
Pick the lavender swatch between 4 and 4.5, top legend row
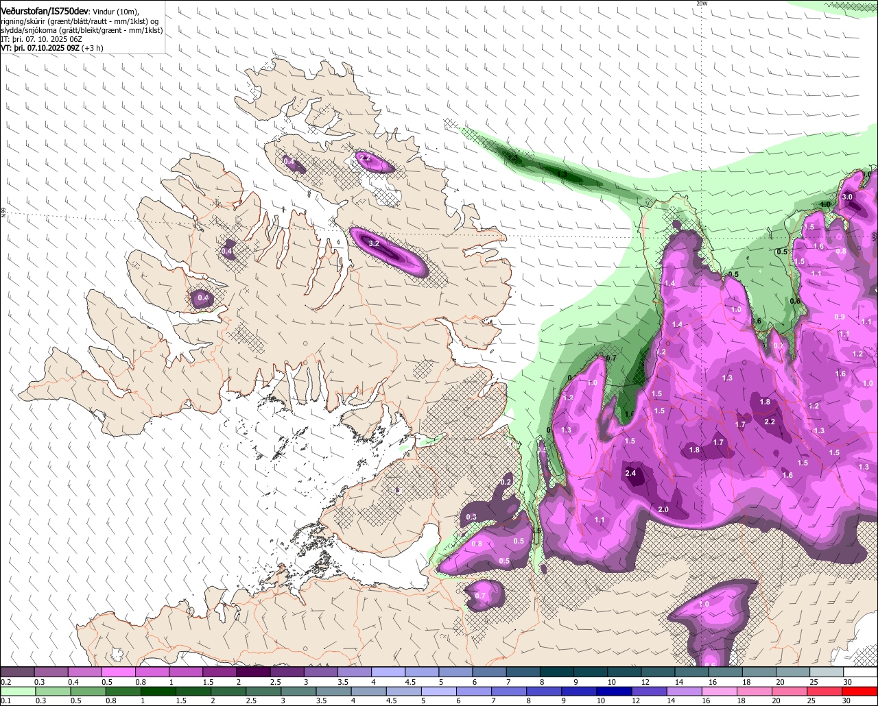pyautogui.click(x=388, y=672)
